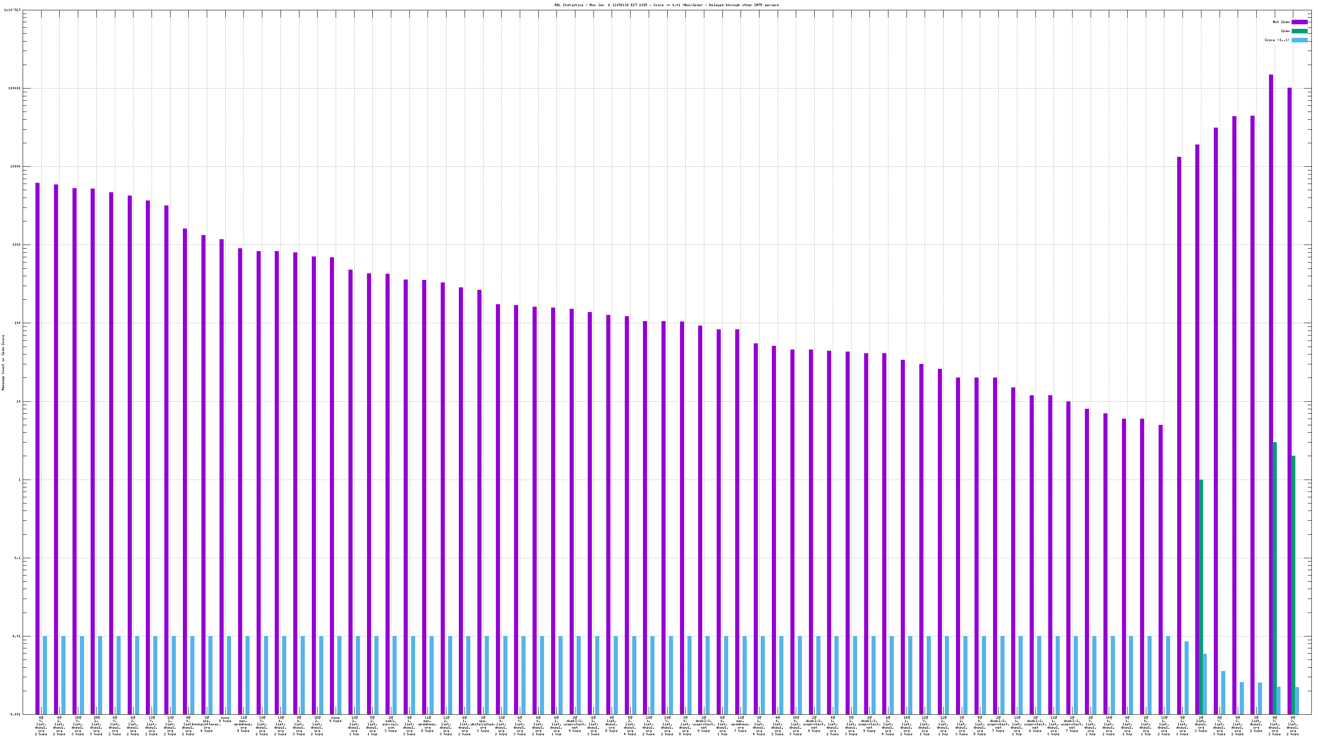1318x741 pixels.
Task: Click the leftmost blue Score bar
Action: tap(45, 675)
